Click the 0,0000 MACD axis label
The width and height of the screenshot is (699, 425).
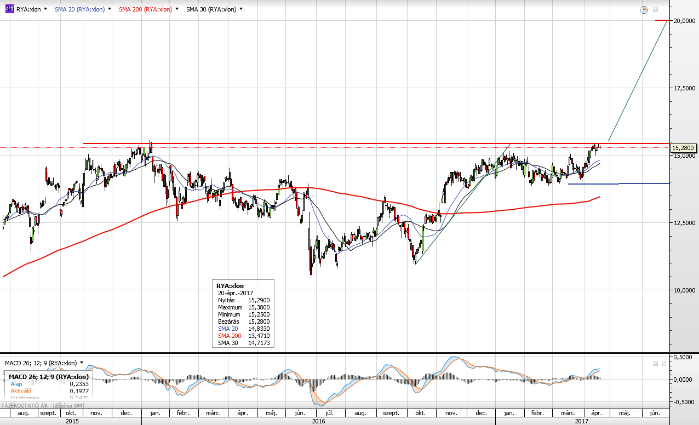(x=684, y=379)
